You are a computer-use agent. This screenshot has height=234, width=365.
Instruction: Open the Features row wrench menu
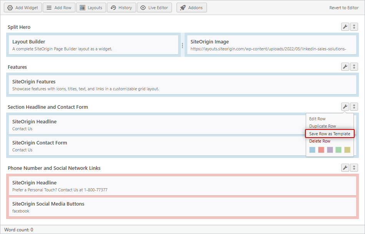[x=345, y=67]
